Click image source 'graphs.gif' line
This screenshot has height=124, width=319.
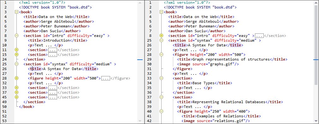click(x=208, y=64)
